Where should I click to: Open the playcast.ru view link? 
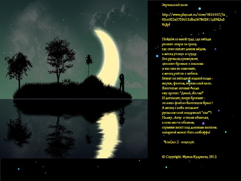193,20
